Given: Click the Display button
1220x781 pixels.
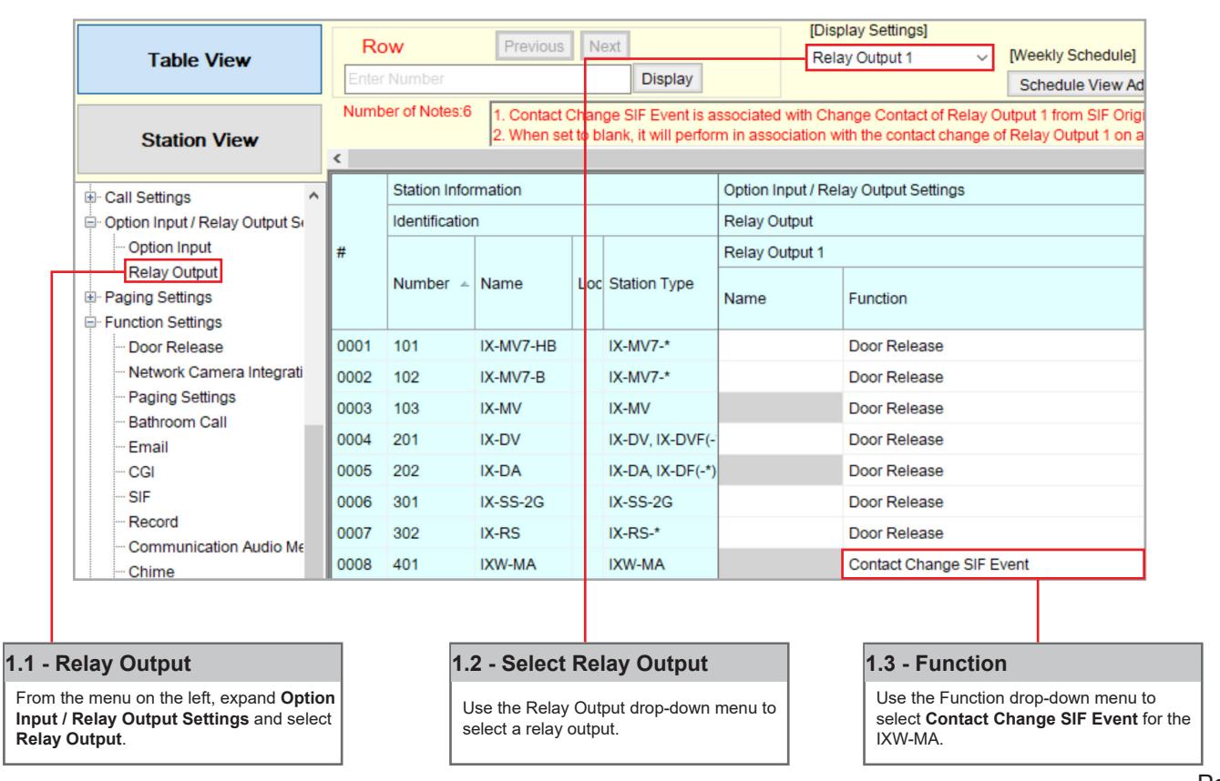Looking at the screenshot, I should 668,78.
